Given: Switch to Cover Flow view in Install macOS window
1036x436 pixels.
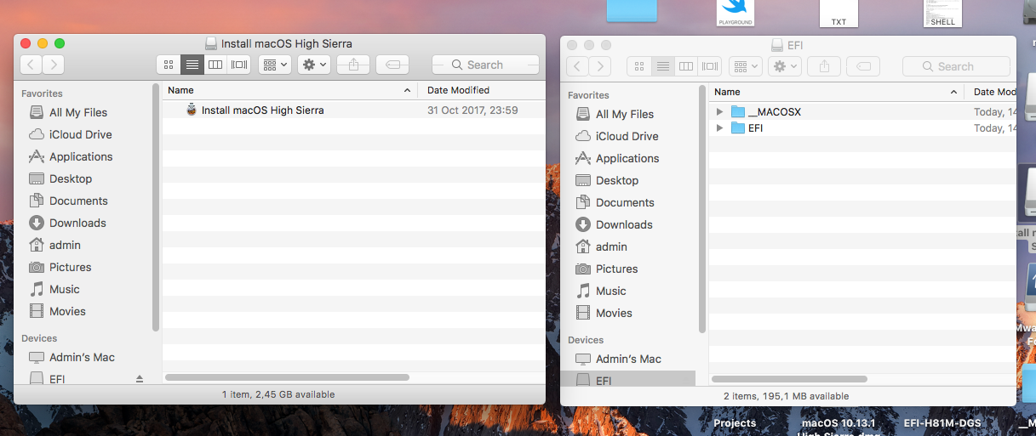Looking at the screenshot, I should click(x=239, y=65).
